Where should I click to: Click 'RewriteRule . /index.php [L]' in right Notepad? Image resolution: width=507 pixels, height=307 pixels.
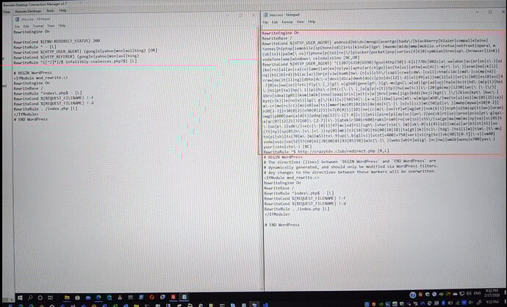[297, 209]
